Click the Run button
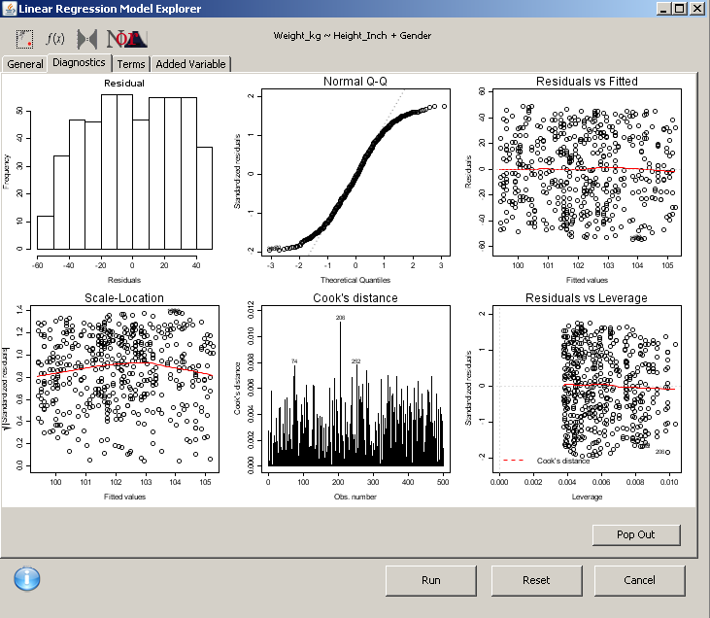This screenshot has height=618, width=710. click(x=430, y=580)
